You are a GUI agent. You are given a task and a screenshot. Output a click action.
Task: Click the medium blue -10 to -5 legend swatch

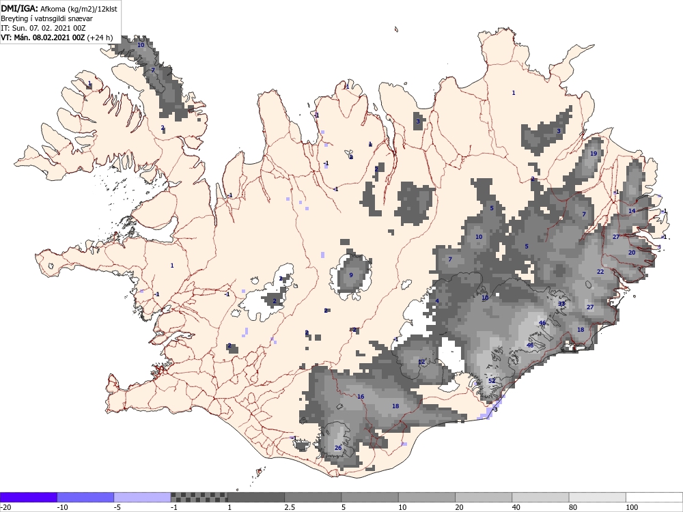coord(85,497)
